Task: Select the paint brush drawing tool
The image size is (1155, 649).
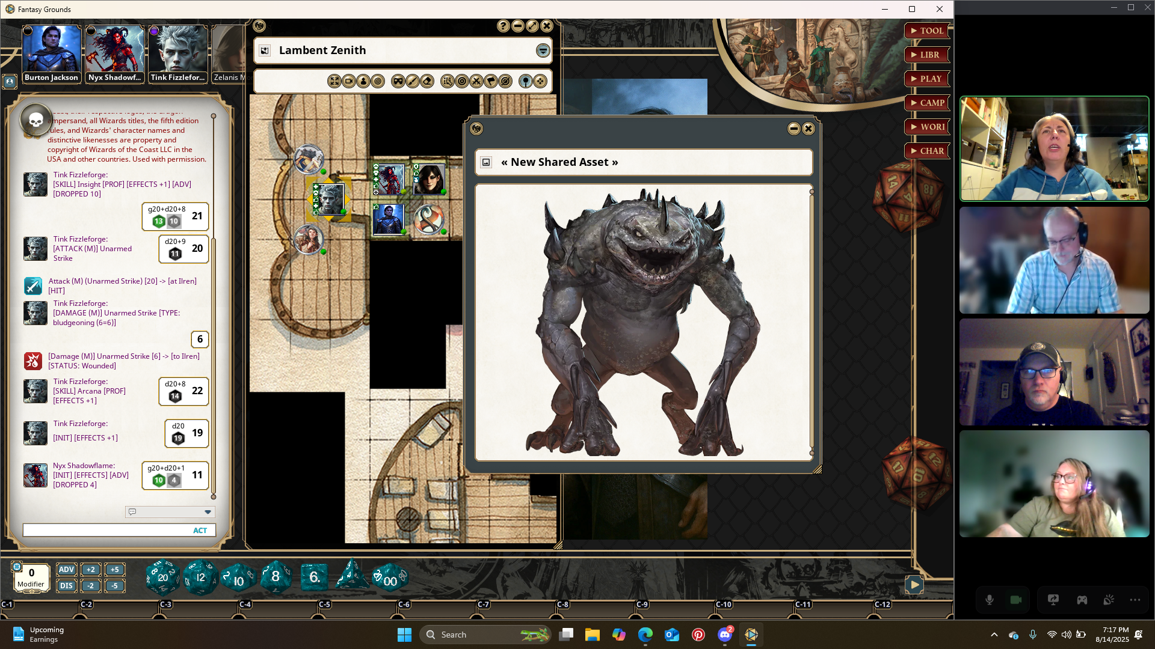Action: [x=413, y=81]
